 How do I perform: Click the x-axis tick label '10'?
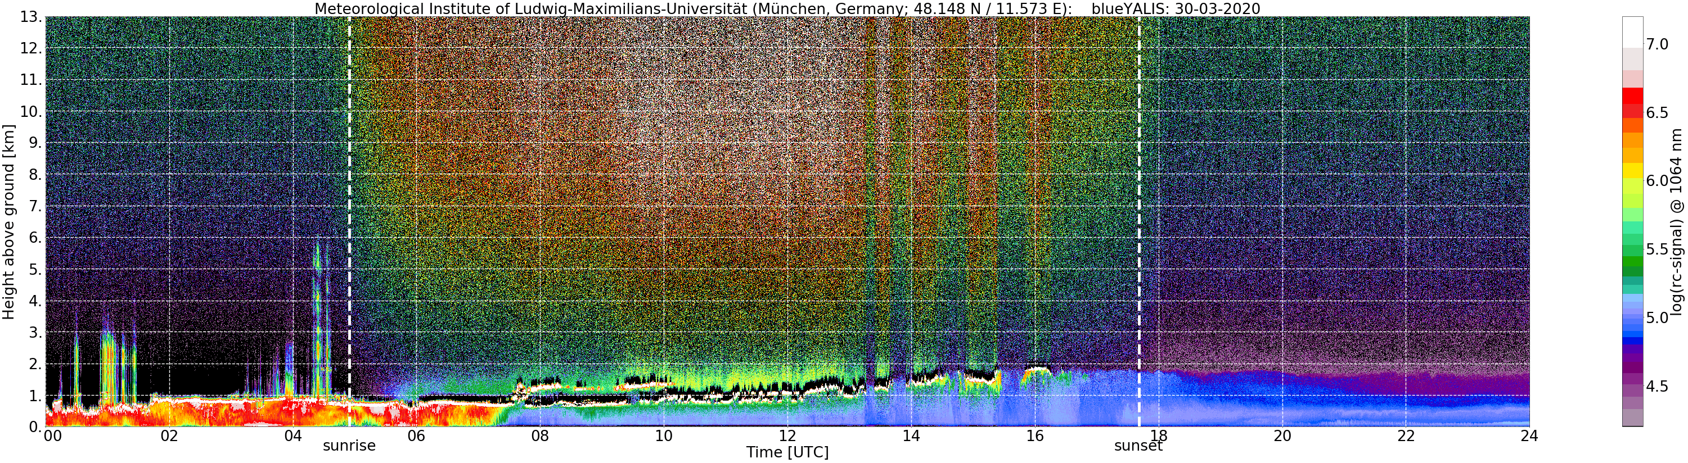point(664,435)
